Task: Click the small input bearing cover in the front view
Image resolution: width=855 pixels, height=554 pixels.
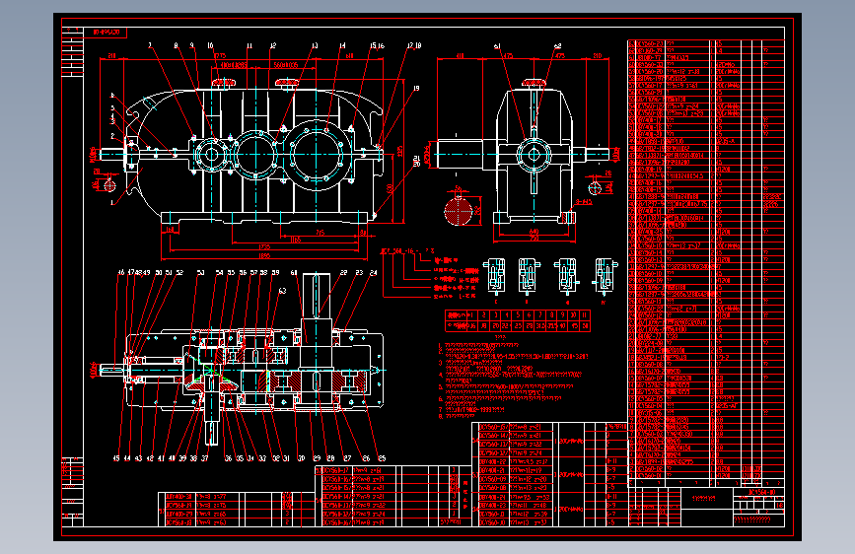Action: point(211,155)
